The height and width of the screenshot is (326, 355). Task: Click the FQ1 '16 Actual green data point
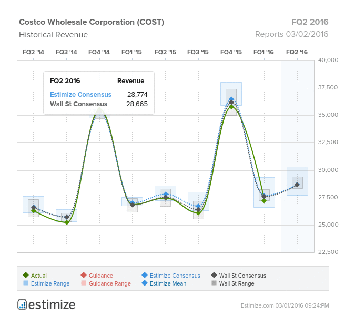[x=264, y=200]
